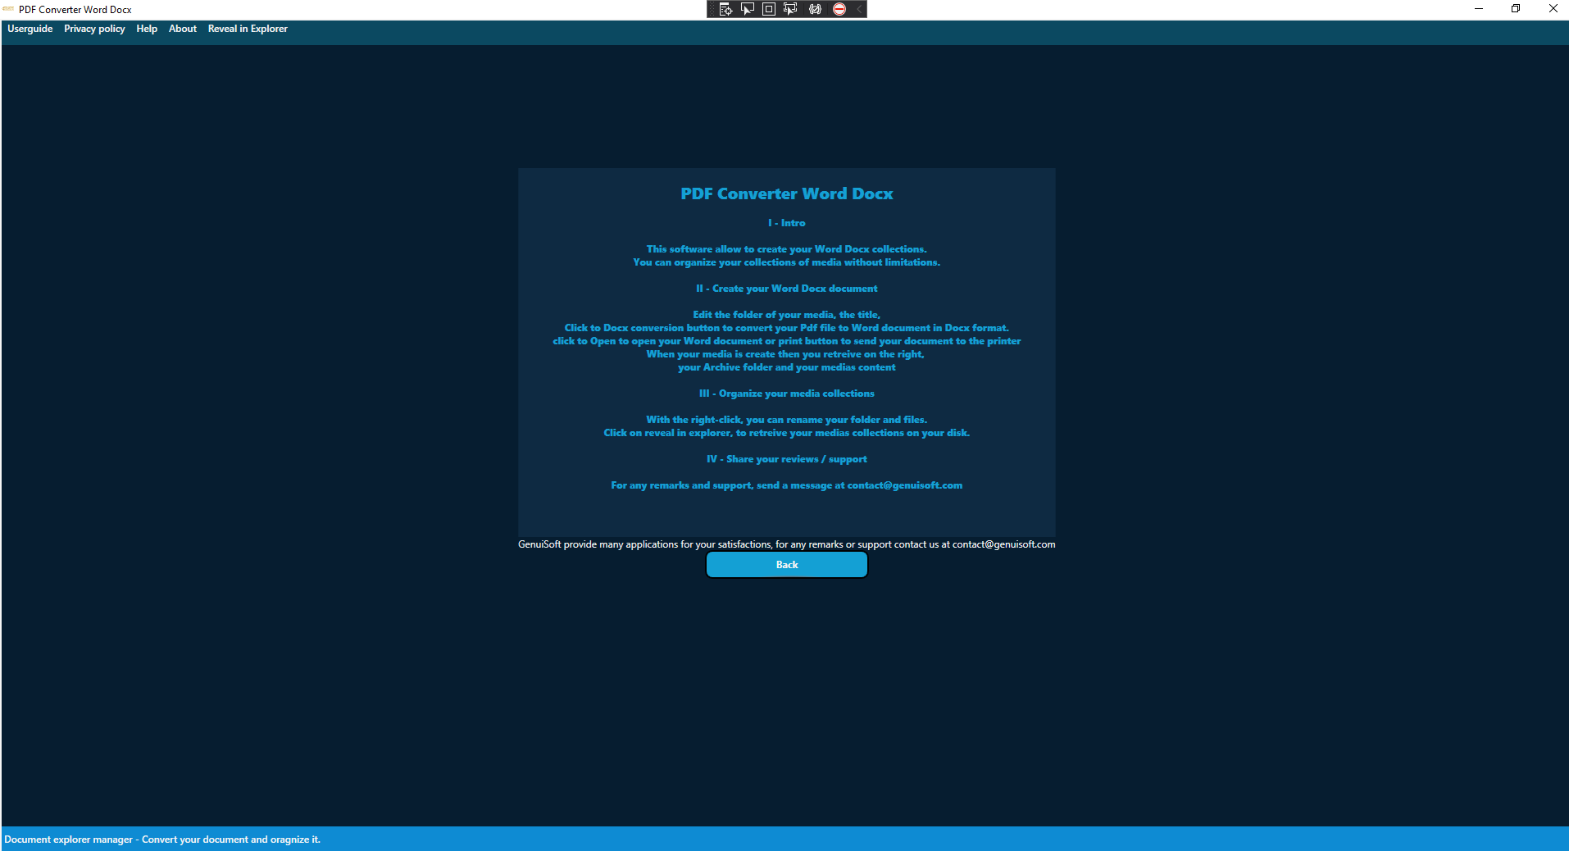The image size is (1569, 851).
Task: Click "II - Create your Word Docx document" heading
Action: [x=787, y=289]
